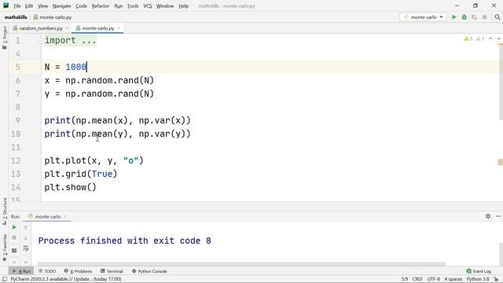Close the monte-carlo.py tab
Viewport: 503px width, 283px height.
pyautogui.click(x=119, y=28)
